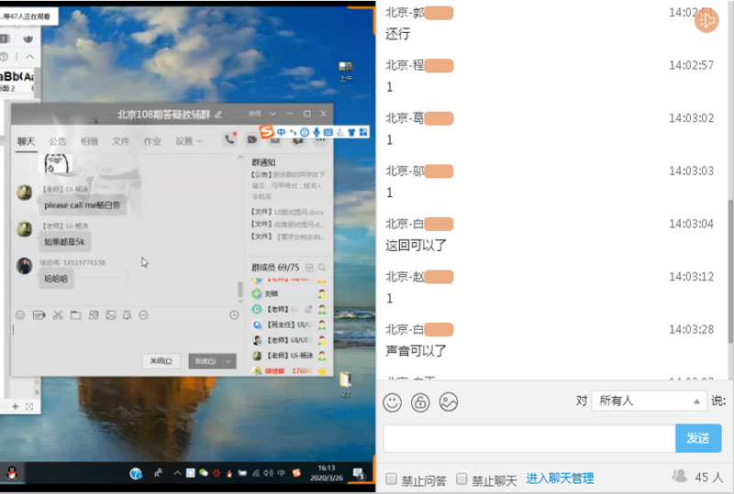Show hidden tray icons with the up chevron
The image size is (734, 494).
(x=177, y=473)
